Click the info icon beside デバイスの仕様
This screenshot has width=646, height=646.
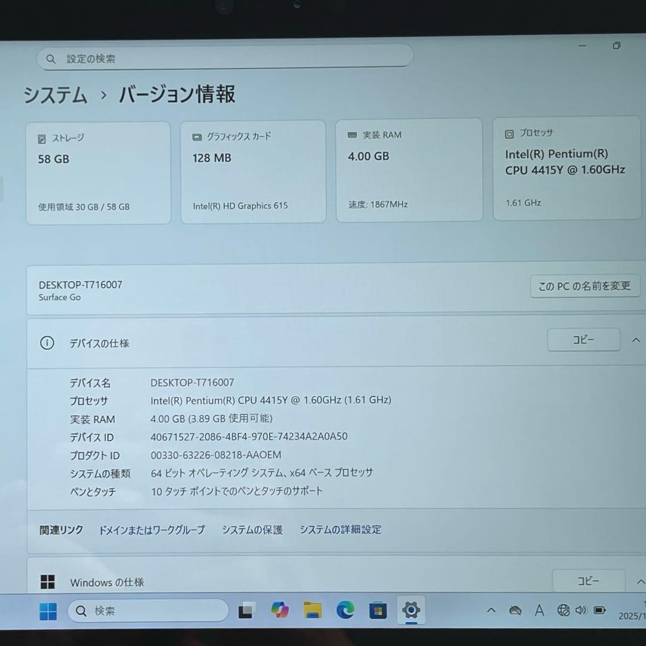(47, 343)
